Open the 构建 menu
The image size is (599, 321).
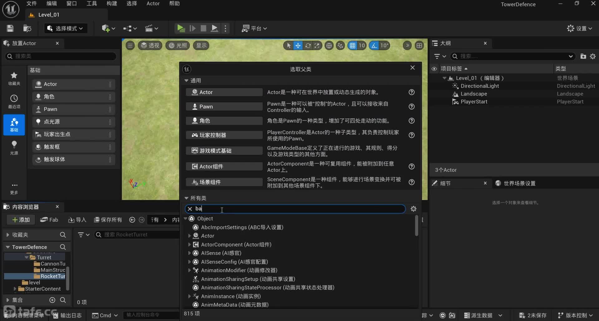pos(111,3)
